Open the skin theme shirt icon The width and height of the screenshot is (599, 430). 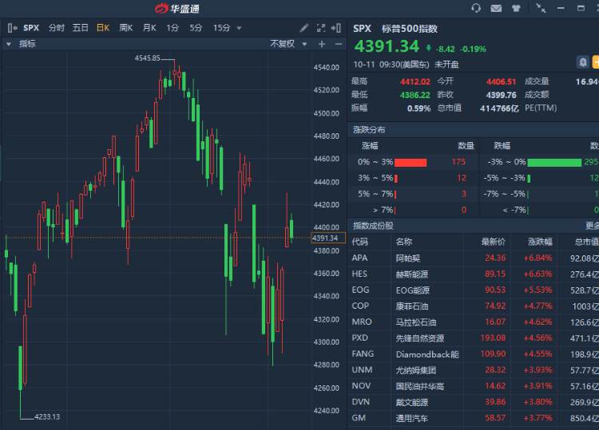tap(515, 8)
